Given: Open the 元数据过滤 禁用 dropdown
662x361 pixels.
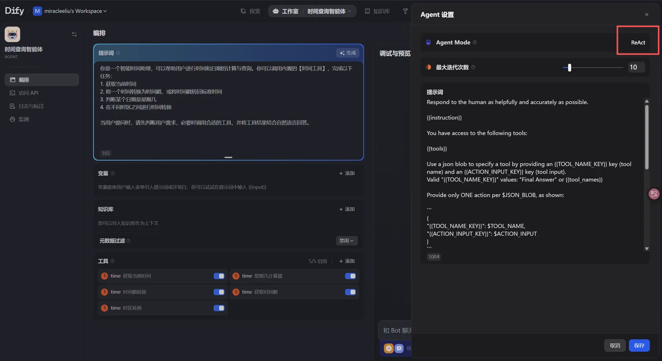Looking at the screenshot, I should tap(347, 241).
